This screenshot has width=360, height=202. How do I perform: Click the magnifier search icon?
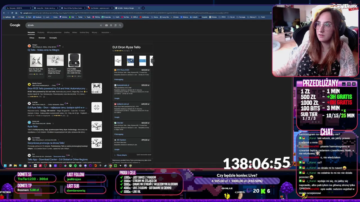(120, 25)
